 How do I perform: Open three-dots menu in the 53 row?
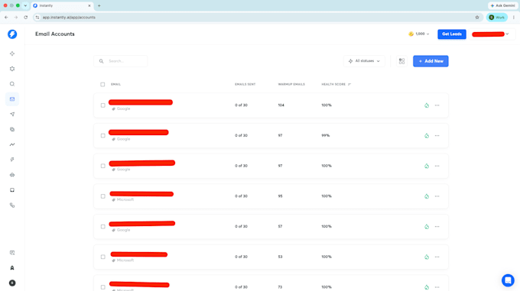coord(437,257)
